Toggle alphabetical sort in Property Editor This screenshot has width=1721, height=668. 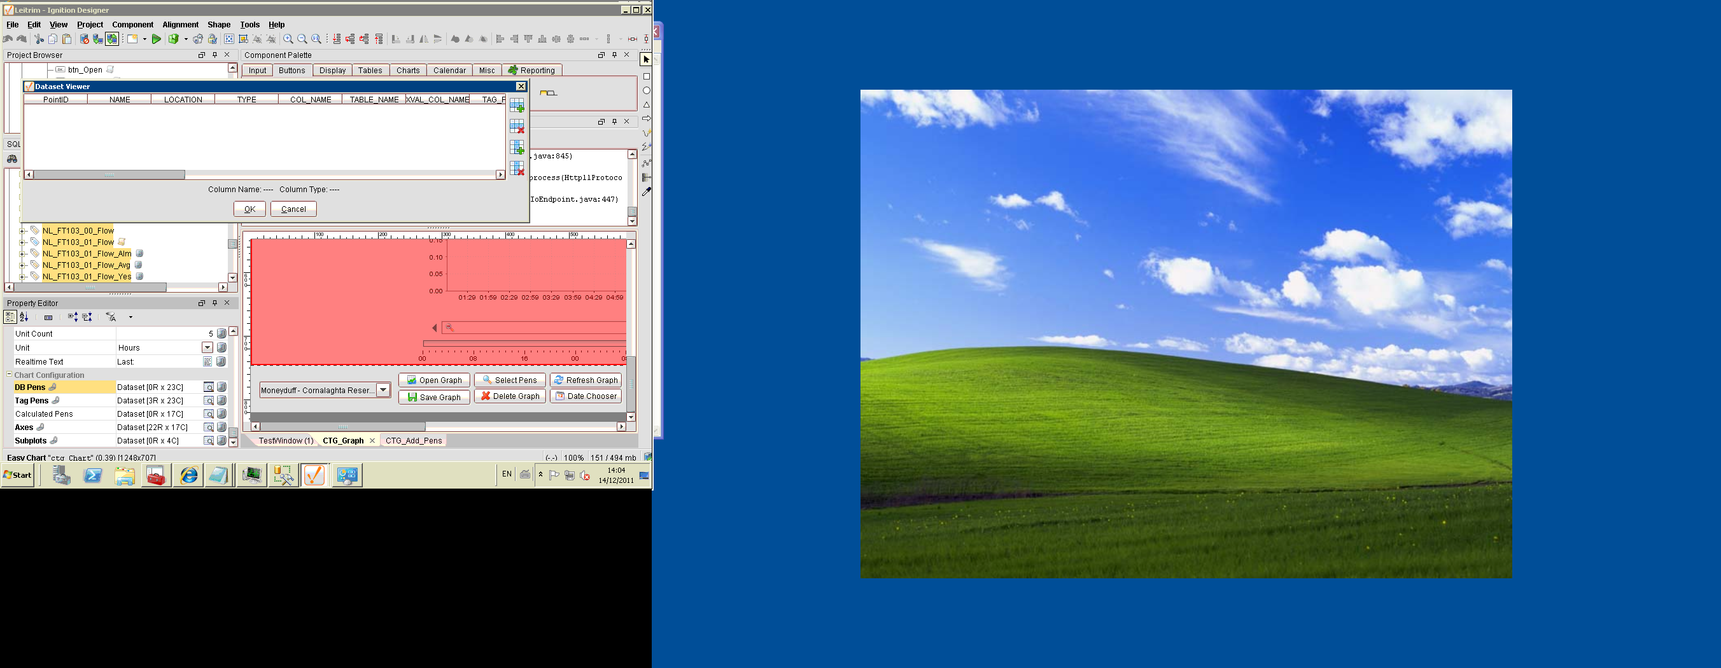click(x=24, y=317)
